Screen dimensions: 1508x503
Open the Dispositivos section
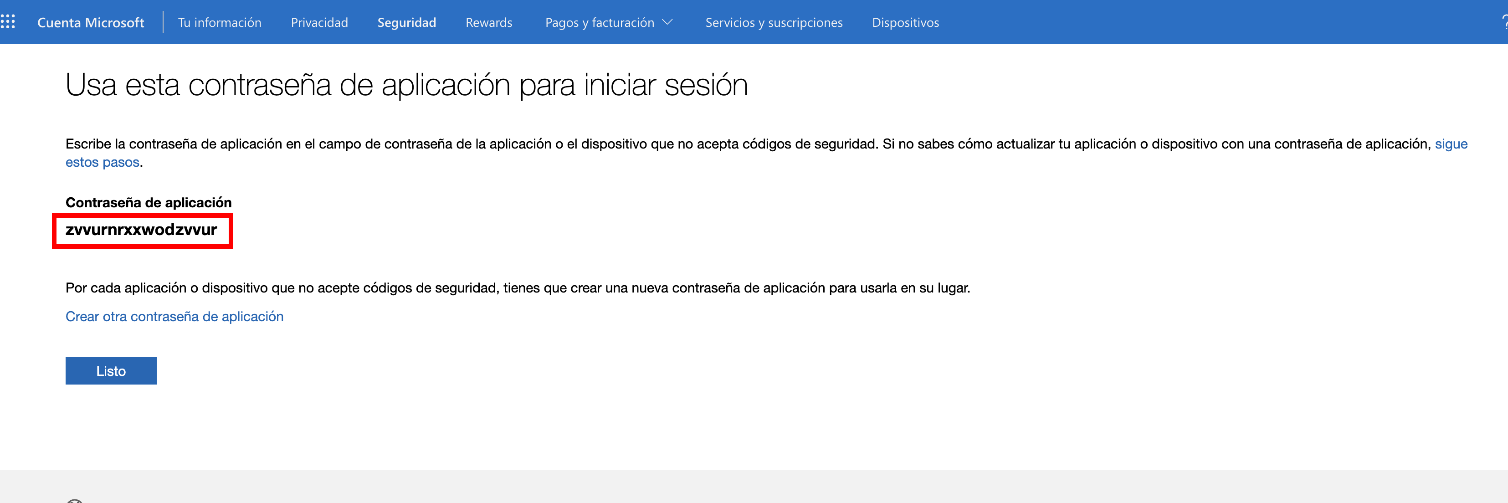[905, 22]
